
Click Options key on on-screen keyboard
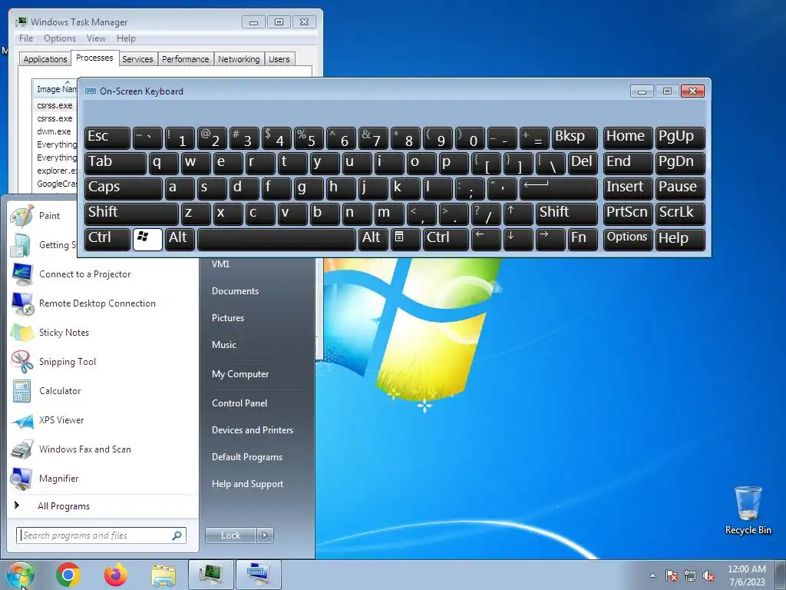tap(627, 239)
